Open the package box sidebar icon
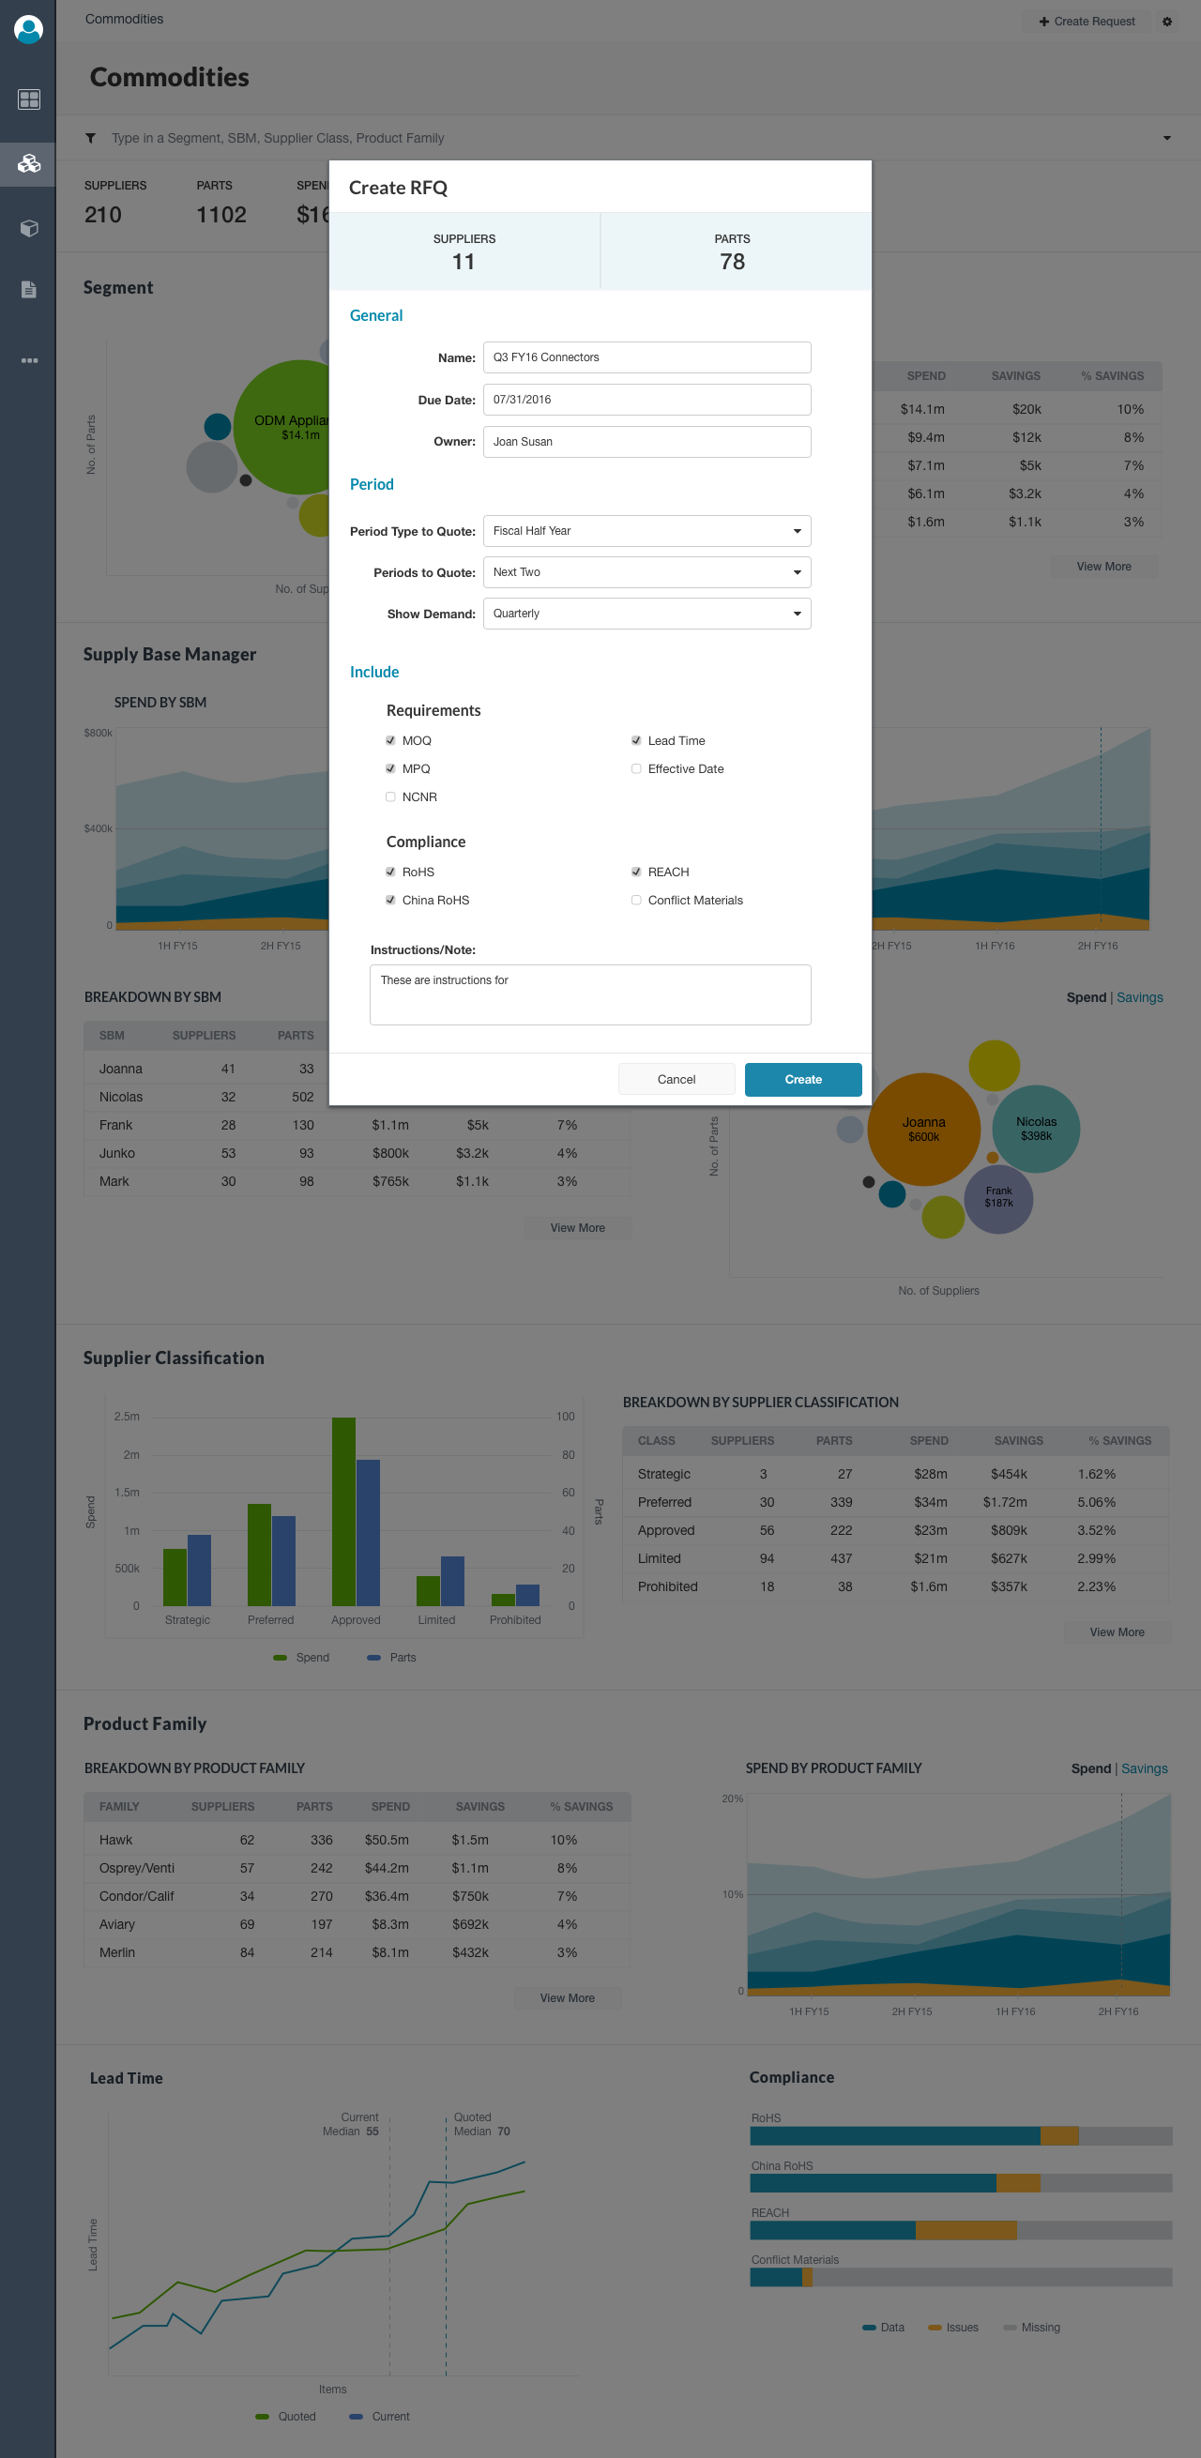The height and width of the screenshot is (2458, 1201). coord(29,228)
